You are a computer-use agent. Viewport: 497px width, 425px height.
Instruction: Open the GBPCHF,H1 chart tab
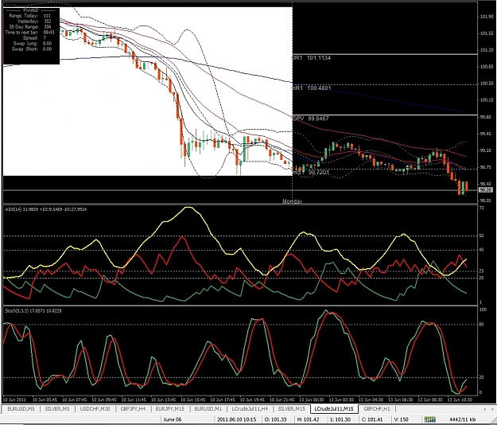coord(377,409)
